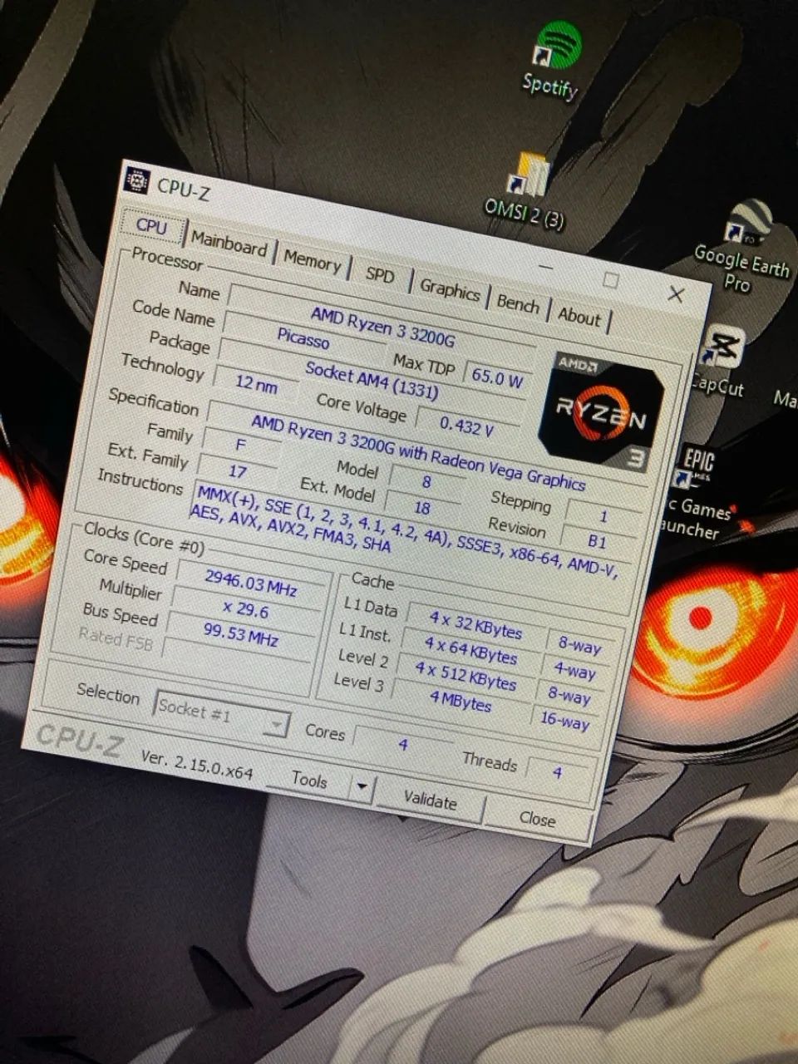Click the Specification field with Radeon Vega Graphics
798x1064 pixels.
point(418,452)
